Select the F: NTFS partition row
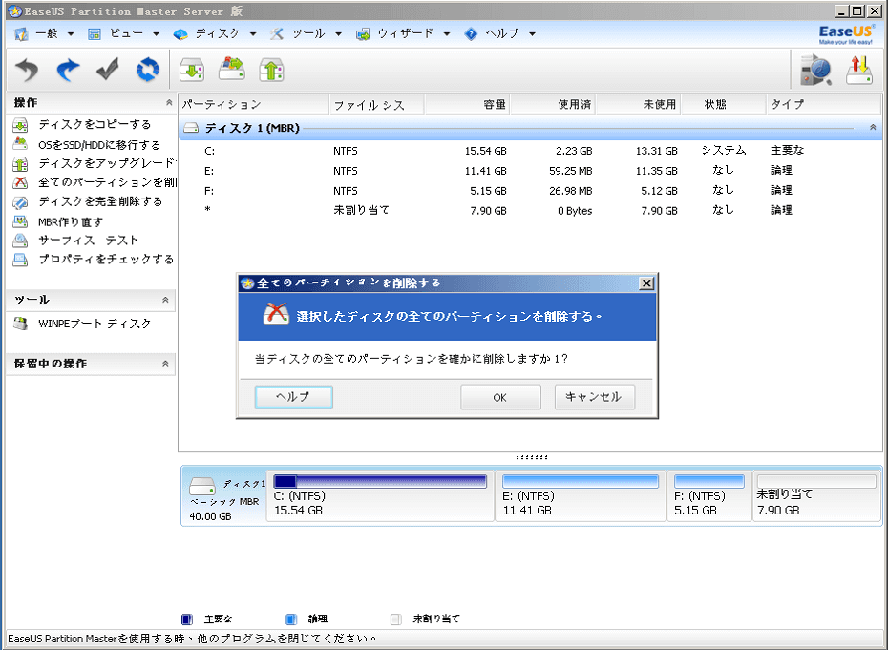The width and height of the screenshot is (888, 650). point(530,191)
